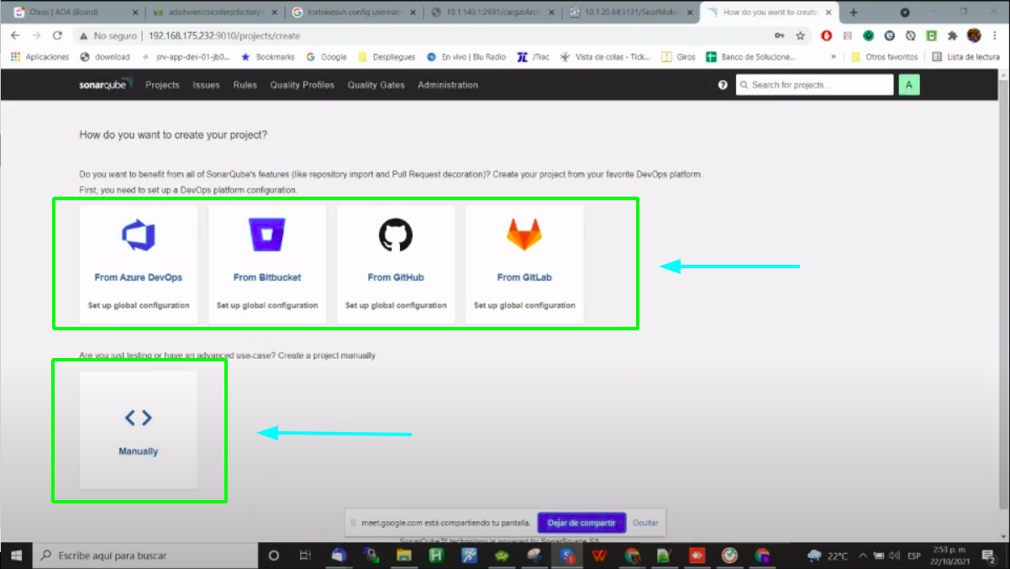Image resolution: width=1010 pixels, height=569 pixels.
Task: Switch to the Otros | ADA (Board) tab
Action: (x=74, y=13)
